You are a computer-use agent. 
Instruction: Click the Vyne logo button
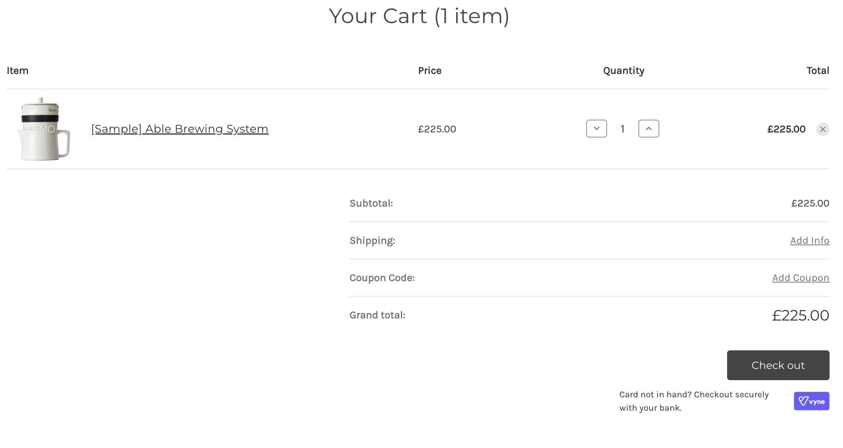click(811, 401)
